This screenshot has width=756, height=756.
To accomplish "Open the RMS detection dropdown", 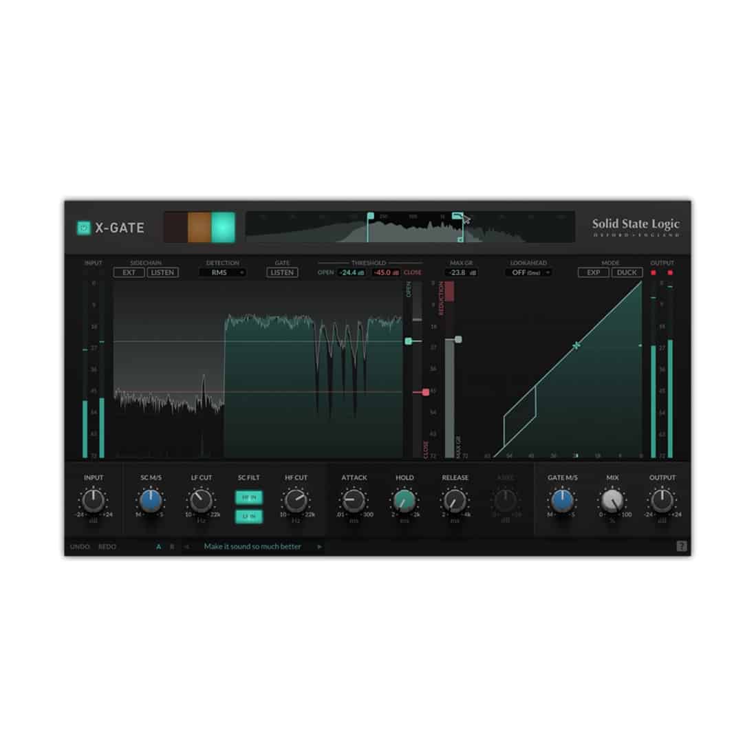I will (223, 273).
